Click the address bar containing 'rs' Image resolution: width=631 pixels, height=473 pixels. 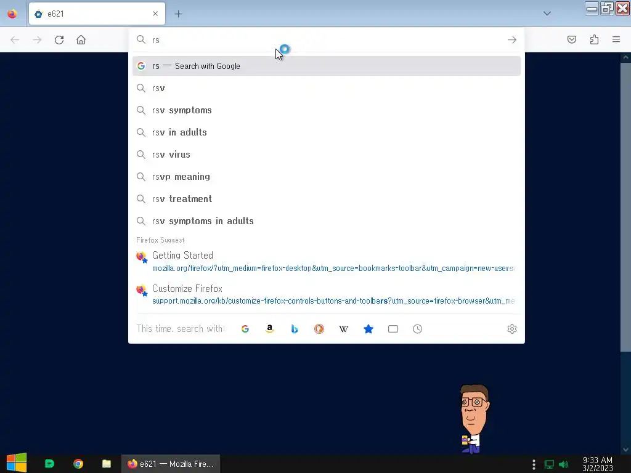click(x=326, y=40)
